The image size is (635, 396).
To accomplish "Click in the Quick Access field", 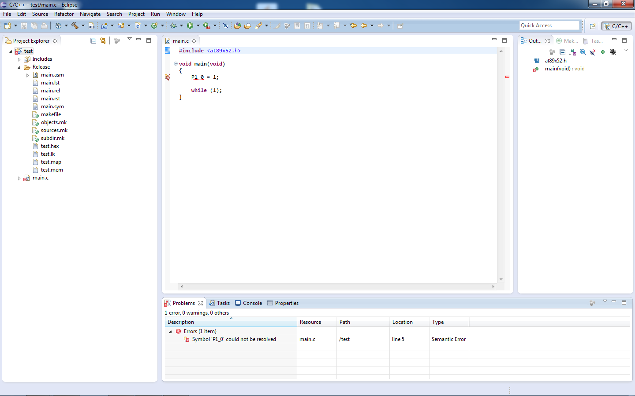I will (549, 26).
